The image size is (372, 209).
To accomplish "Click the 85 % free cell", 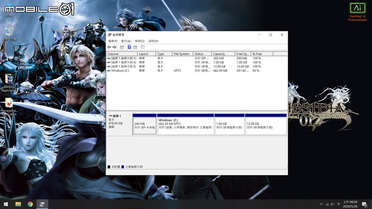I will point(256,71).
